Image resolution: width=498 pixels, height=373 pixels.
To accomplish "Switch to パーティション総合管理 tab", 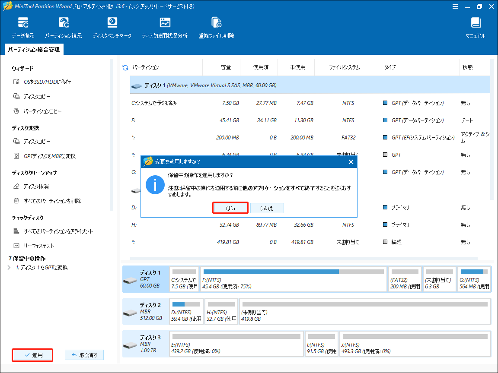I will click(x=34, y=50).
